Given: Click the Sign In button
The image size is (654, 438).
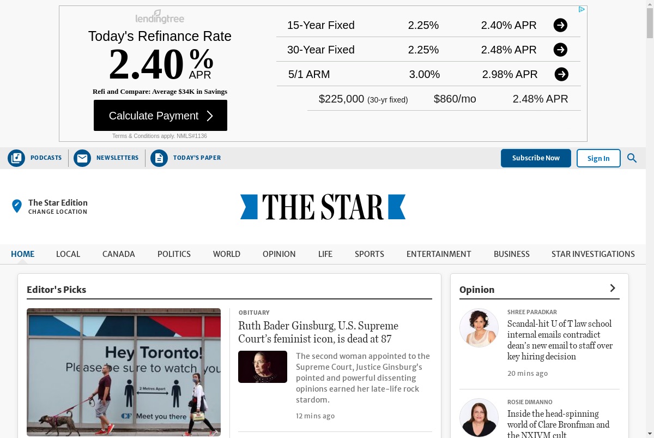Looking at the screenshot, I should (598, 158).
